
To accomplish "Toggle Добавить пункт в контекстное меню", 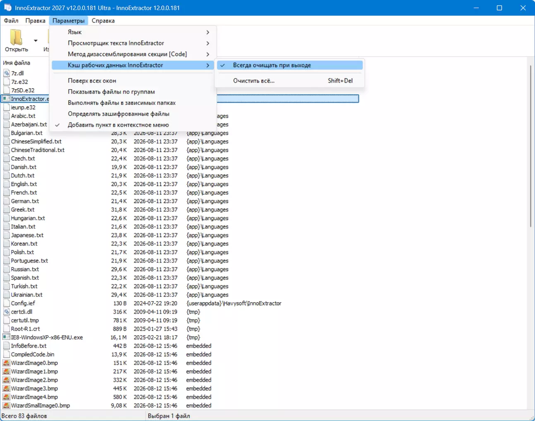I will pyautogui.click(x=132, y=125).
